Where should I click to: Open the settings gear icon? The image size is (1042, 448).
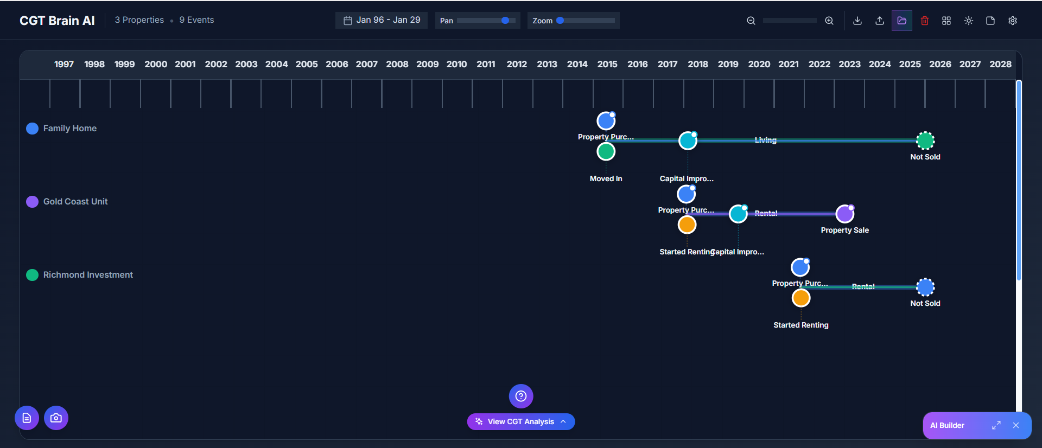[x=1013, y=21]
